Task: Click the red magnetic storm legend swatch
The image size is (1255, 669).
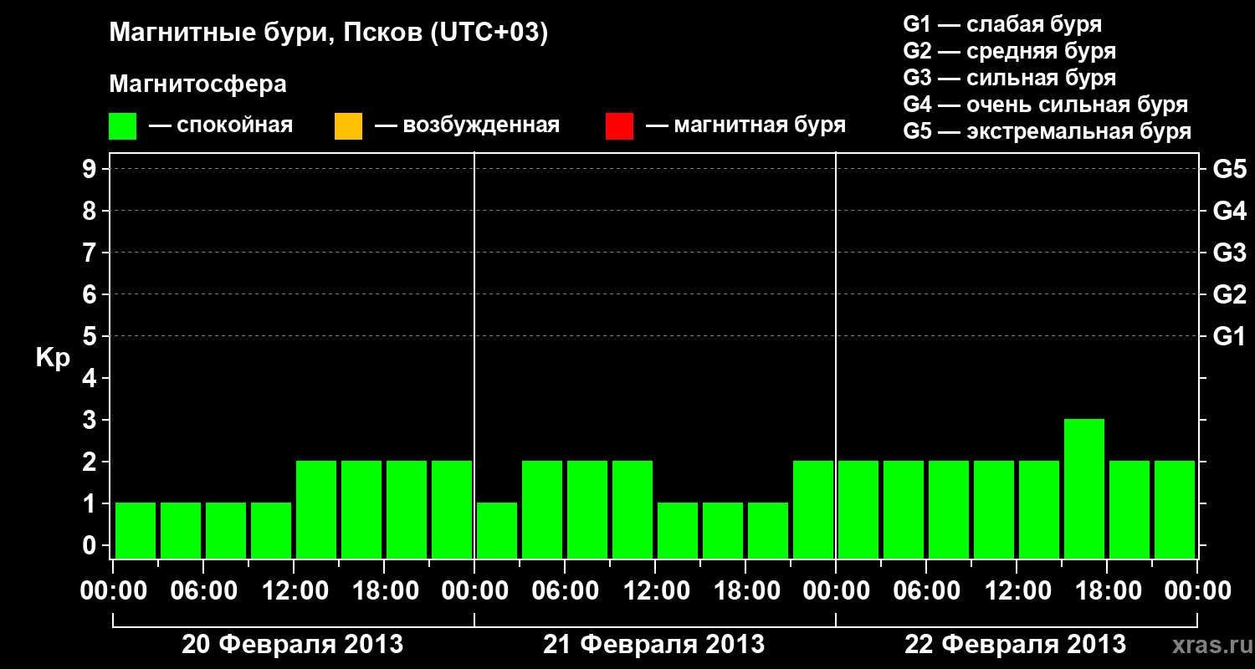Action: tap(619, 126)
